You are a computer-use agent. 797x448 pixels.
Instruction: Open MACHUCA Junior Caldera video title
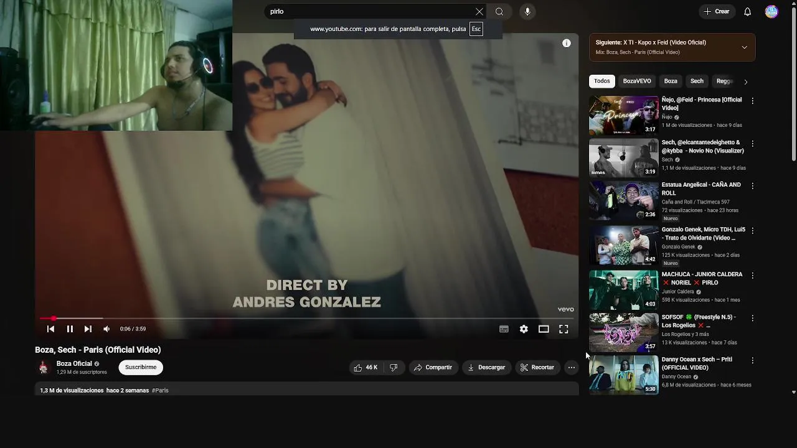702,279
